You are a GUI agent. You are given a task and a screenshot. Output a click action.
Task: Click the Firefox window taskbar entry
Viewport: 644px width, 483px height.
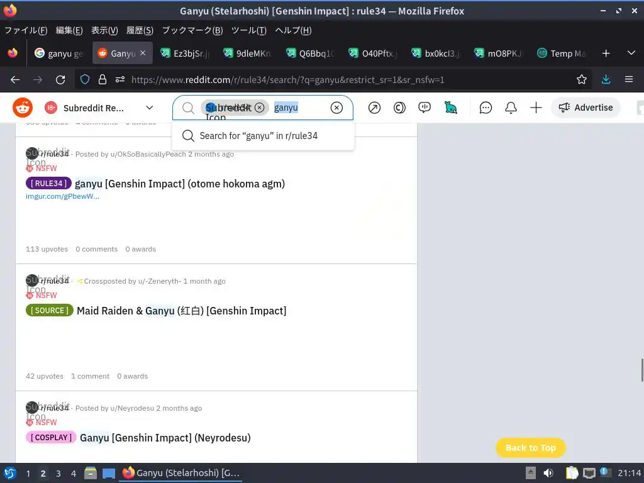coord(180,473)
